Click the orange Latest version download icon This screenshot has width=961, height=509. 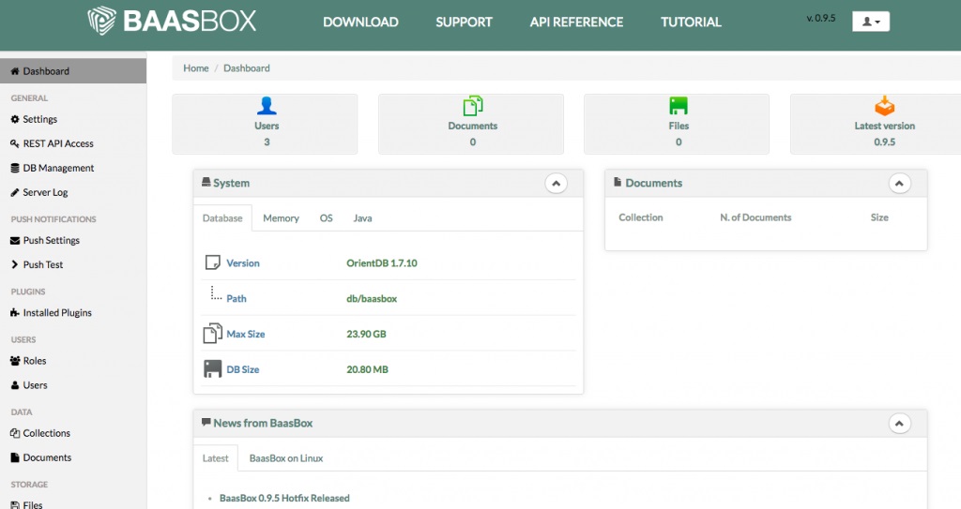pyautogui.click(x=884, y=105)
